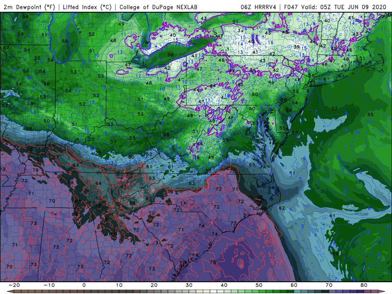Click the bright green swatch below the 50 label
Screen dimensions: 392x294
[262, 291]
